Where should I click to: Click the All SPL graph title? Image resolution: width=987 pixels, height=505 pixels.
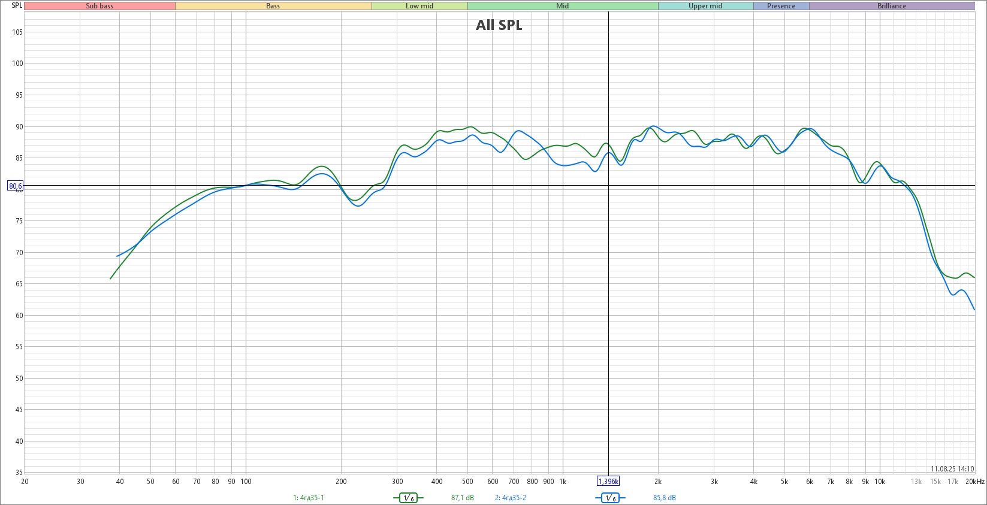499,25
